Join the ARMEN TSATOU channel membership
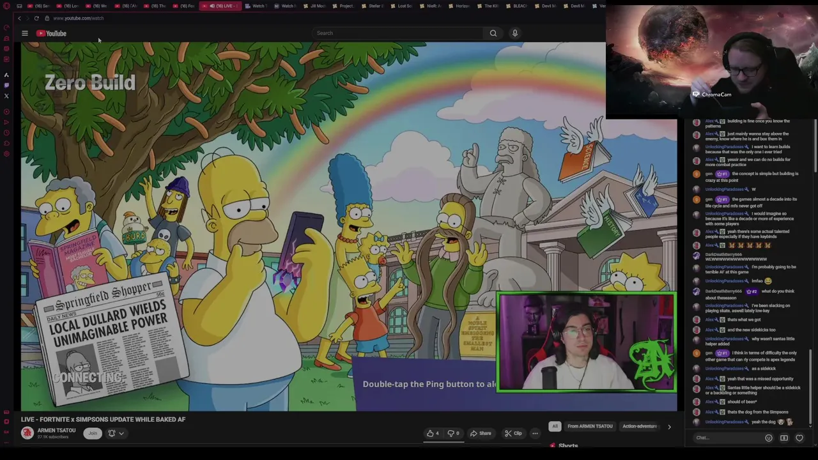This screenshot has width=818, height=460. click(93, 433)
